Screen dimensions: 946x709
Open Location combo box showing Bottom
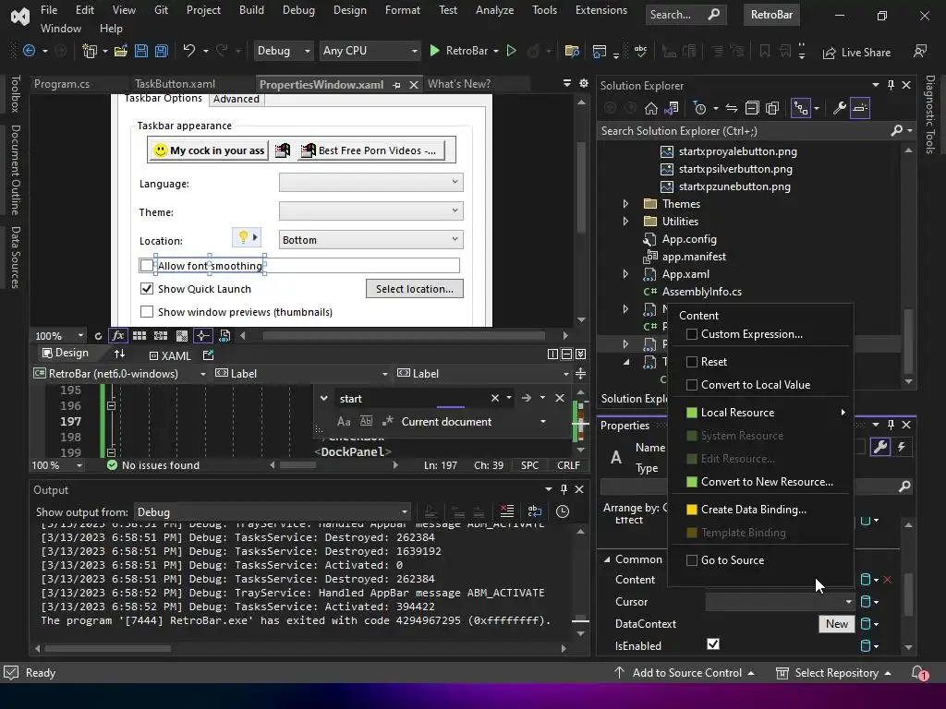point(371,240)
